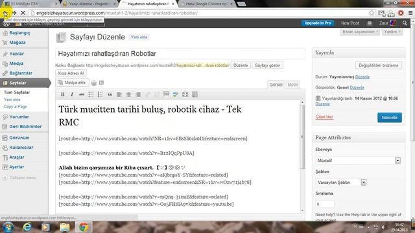Click the Medya ekle button
This screenshot has width=415, height=233.
tap(72, 83)
